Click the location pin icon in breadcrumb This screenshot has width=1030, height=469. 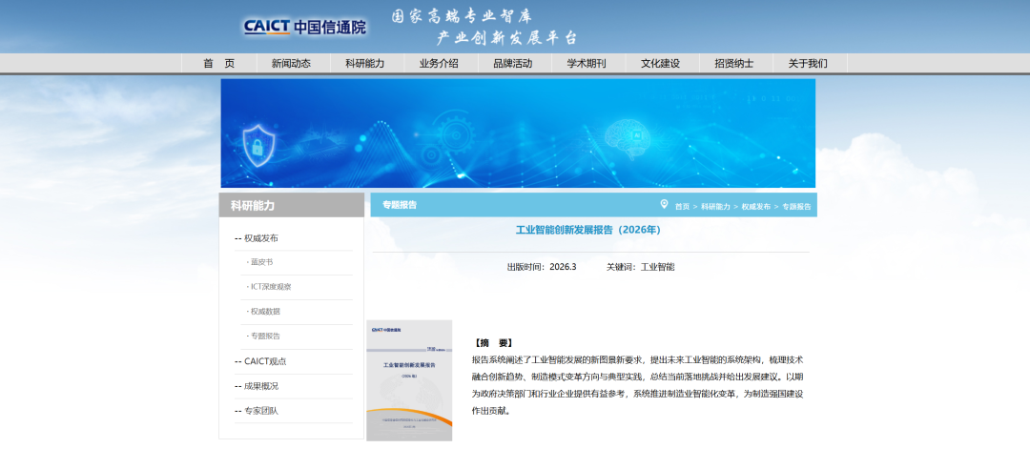click(x=664, y=204)
